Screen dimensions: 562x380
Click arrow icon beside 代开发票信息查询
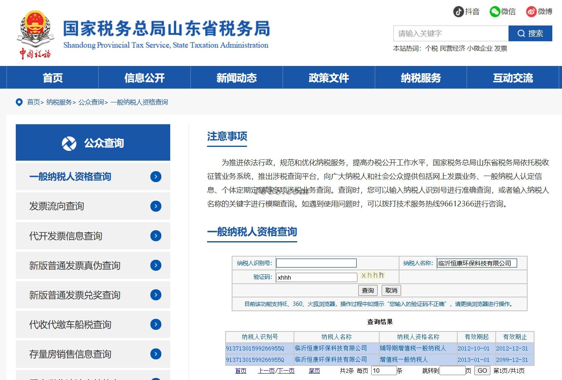(x=156, y=236)
